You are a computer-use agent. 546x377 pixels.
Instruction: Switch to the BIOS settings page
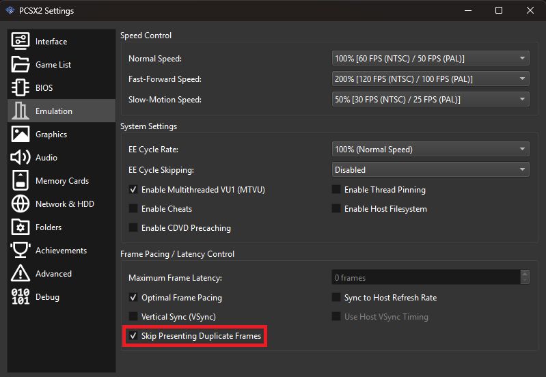click(x=62, y=87)
